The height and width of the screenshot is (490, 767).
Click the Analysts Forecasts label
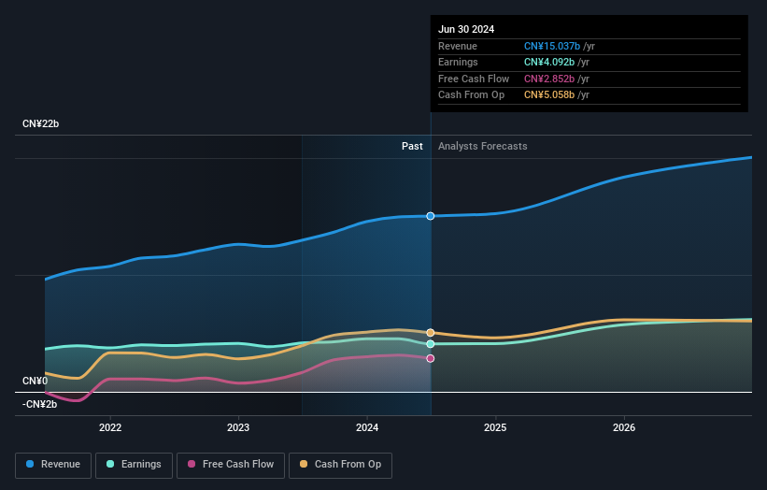pos(483,146)
